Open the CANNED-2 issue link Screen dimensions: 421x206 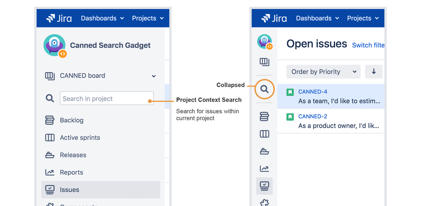tap(313, 116)
